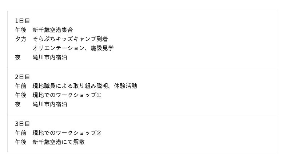
Task: Click 午前 label in the 3日目 section
Action: [21, 133]
